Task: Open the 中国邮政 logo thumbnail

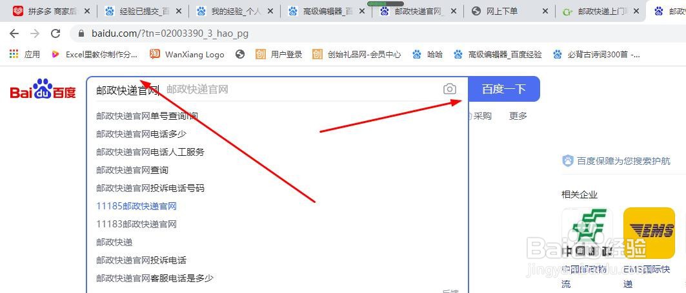Action: [x=587, y=233]
